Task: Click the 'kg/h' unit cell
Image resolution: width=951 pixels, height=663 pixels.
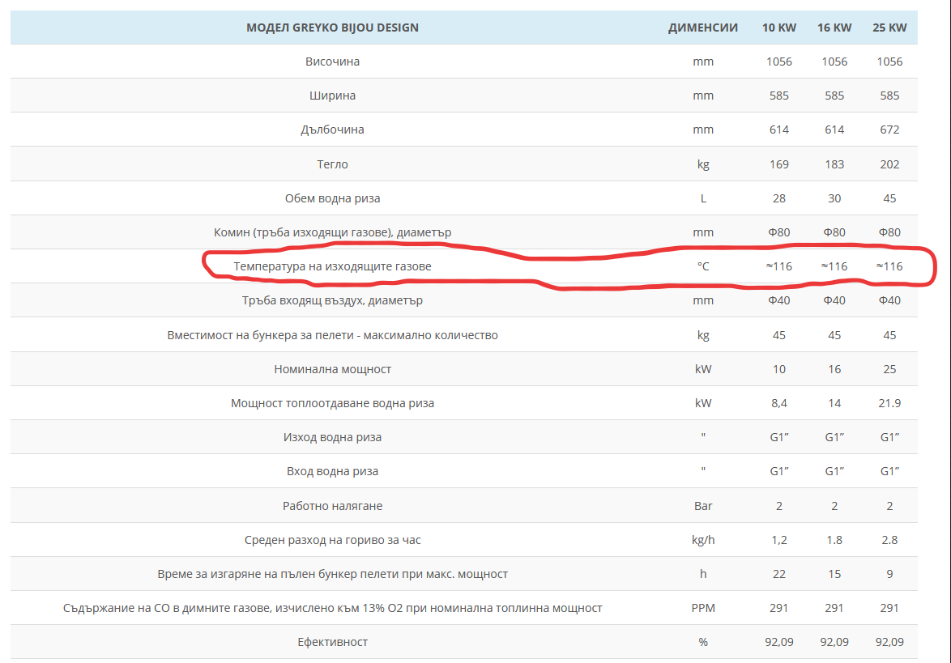Action: click(x=703, y=539)
